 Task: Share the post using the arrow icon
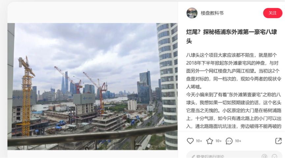(278, 141)
